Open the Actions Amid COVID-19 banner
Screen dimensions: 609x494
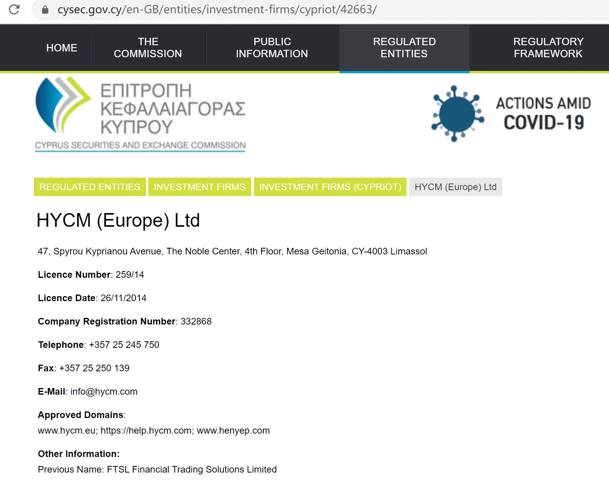[512, 114]
